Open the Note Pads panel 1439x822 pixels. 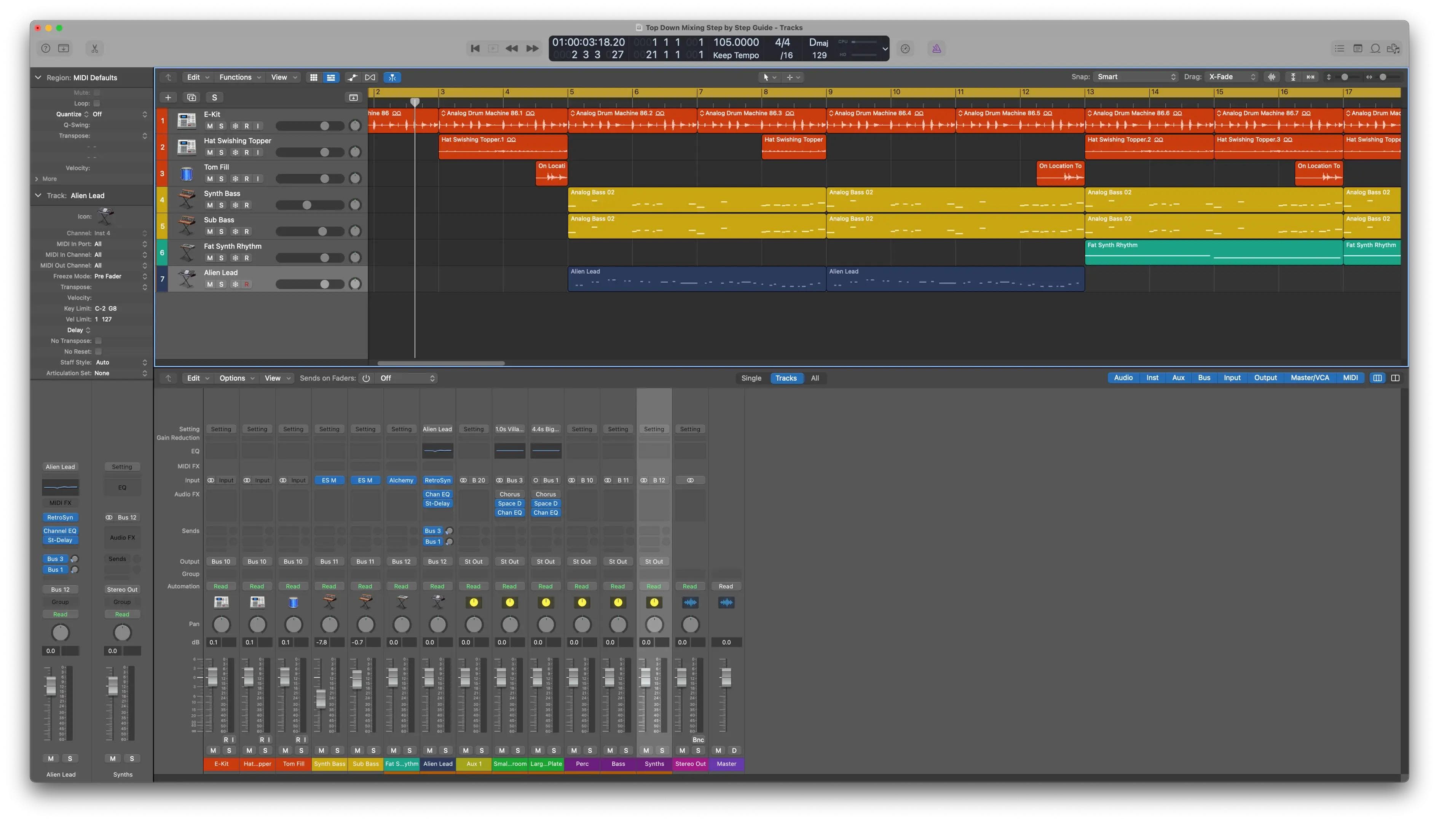click(1358, 49)
